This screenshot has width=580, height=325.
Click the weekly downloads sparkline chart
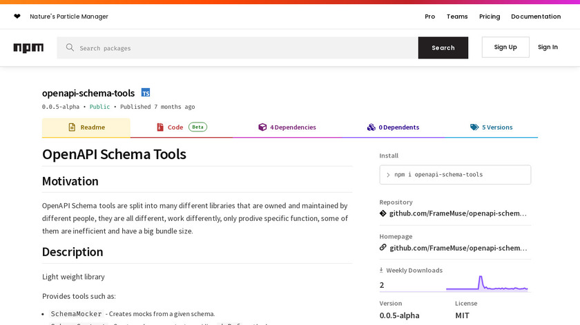coord(487,283)
